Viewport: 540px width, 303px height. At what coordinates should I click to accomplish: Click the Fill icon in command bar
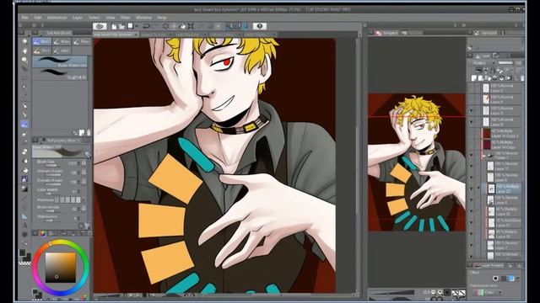click(182, 26)
